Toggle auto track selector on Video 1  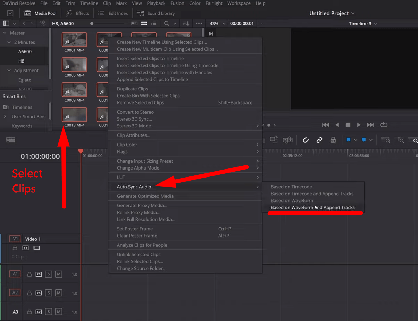pyautogui.click(x=25, y=248)
